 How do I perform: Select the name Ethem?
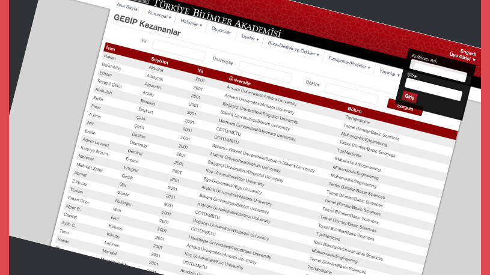(x=105, y=74)
